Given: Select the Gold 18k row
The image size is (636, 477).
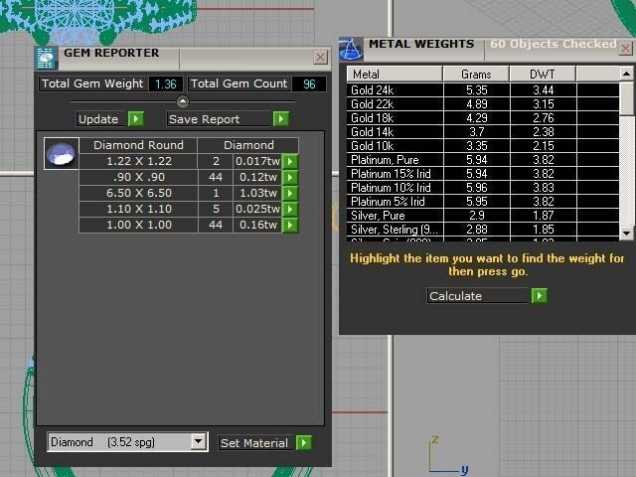Looking at the screenshot, I should click(x=483, y=118).
